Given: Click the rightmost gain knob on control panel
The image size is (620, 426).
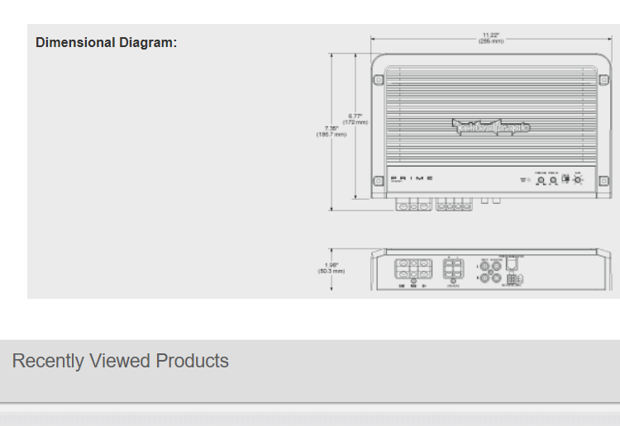Looking at the screenshot, I should click(x=578, y=178).
